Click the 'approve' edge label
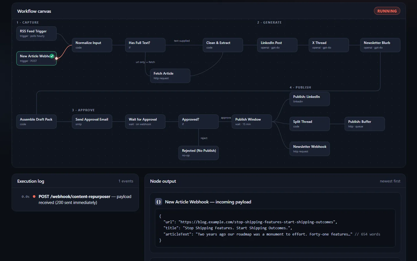This screenshot has height=261, width=417. (226, 118)
